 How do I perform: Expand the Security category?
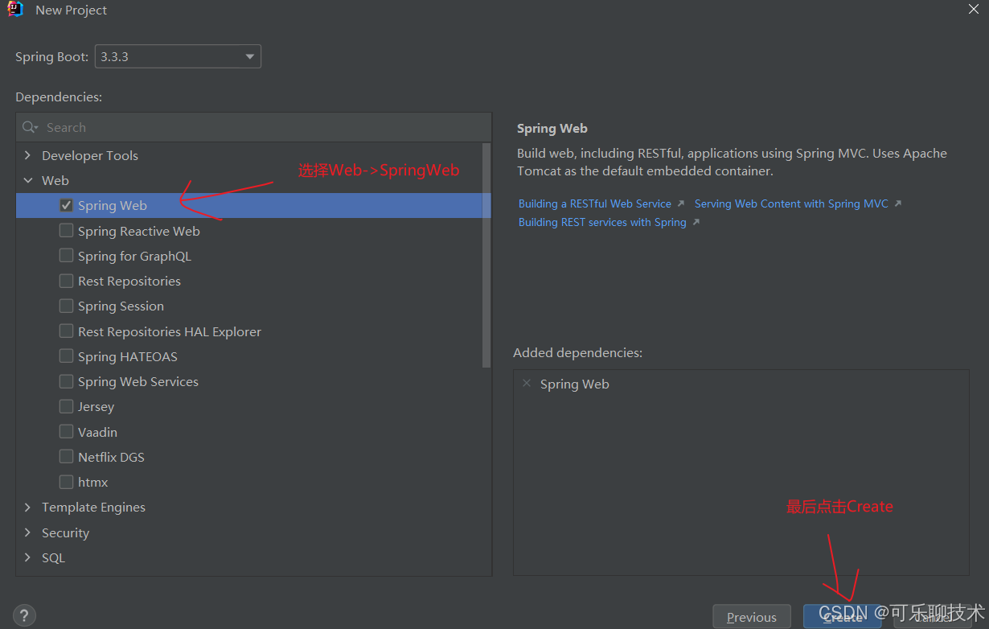click(x=28, y=532)
